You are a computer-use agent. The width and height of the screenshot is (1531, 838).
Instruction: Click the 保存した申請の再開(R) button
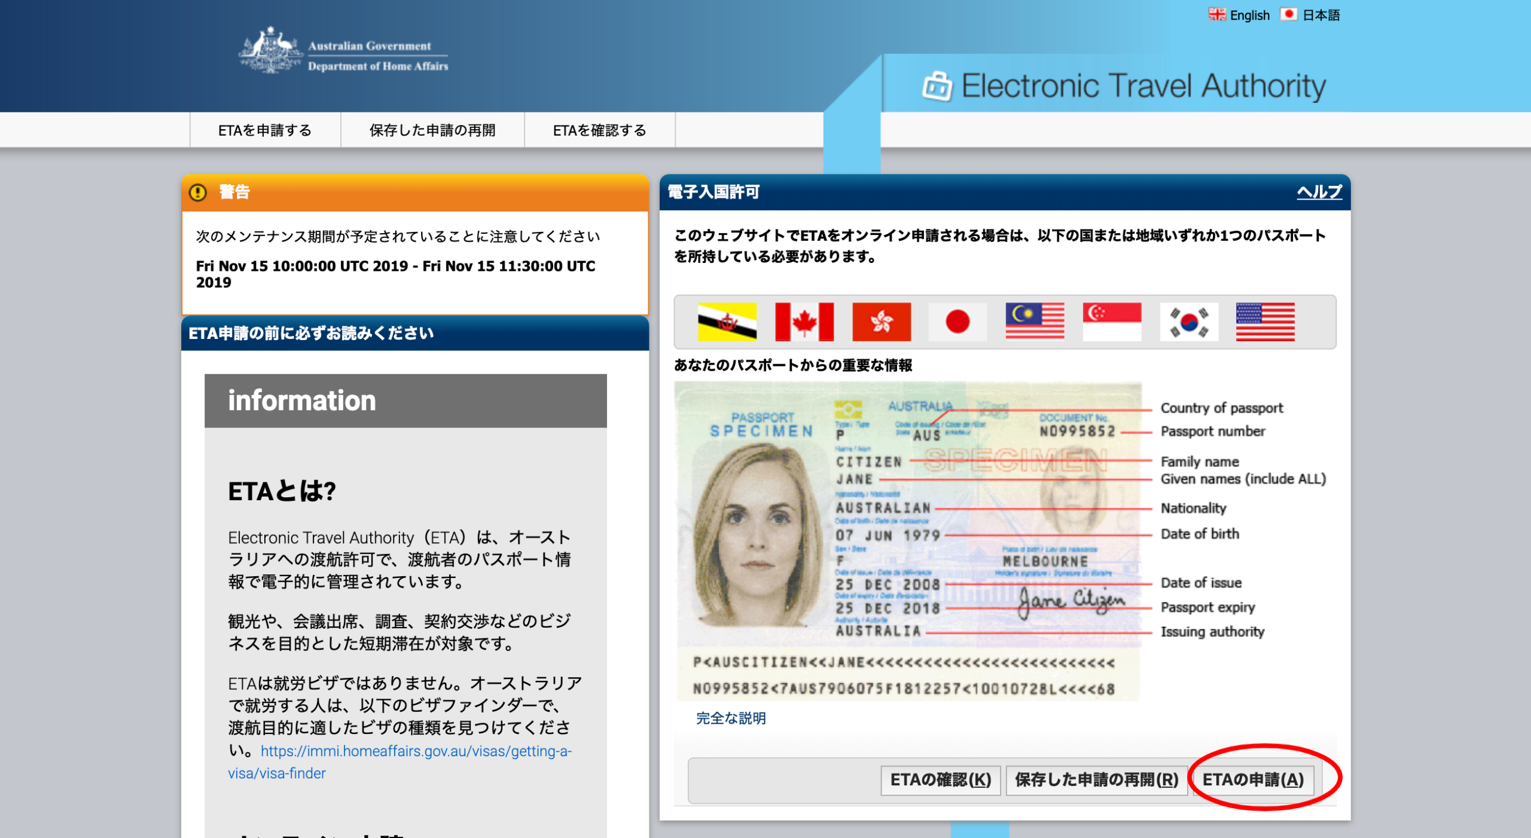tap(1097, 780)
